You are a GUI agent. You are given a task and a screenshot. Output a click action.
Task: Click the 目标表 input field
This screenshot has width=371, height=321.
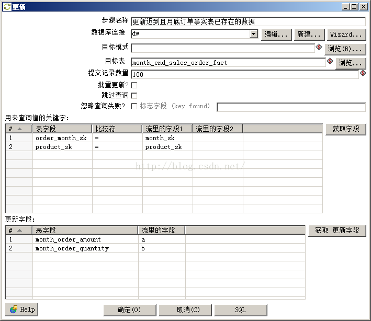click(228, 63)
